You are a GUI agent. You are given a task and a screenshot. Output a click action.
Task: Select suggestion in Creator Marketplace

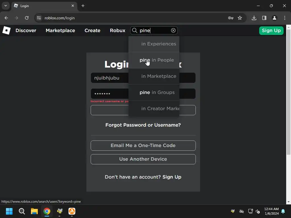coord(154,109)
